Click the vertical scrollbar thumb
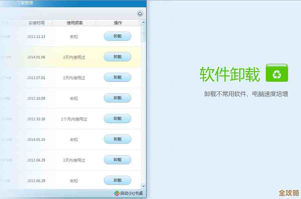Screen dimensions: 301x199 [143, 33]
